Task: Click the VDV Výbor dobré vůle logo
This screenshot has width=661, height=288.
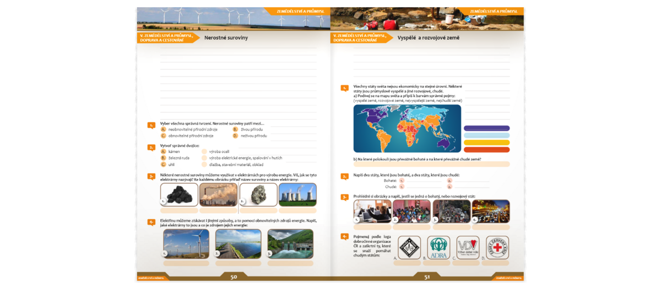Action: click(468, 248)
